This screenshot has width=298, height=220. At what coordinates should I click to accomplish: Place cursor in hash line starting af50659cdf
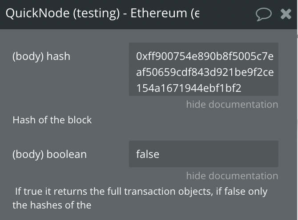pos(205,72)
